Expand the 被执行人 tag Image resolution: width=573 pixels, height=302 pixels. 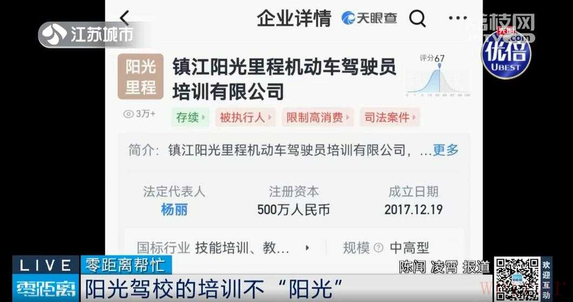pyautogui.click(x=245, y=117)
